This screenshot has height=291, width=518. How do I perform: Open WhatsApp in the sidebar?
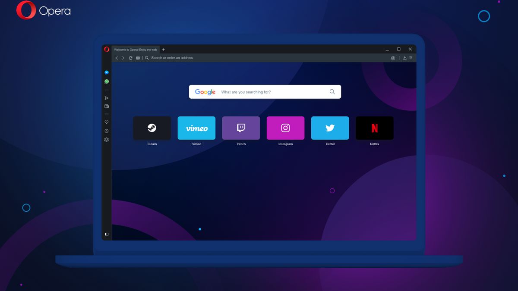(x=107, y=81)
